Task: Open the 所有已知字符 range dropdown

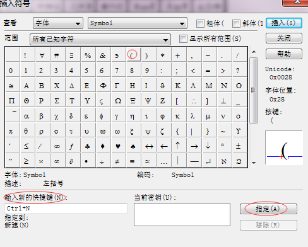Action: (100, 39)
